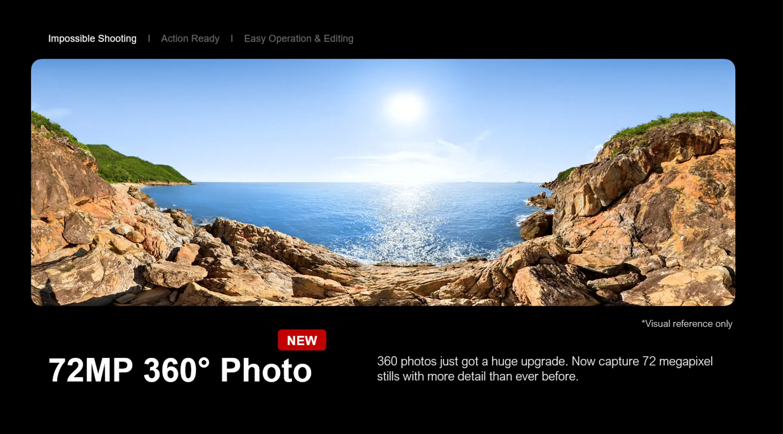Click the 72MP 360° Photo heading
Screen dimensions: 783x434
point(180,370)
